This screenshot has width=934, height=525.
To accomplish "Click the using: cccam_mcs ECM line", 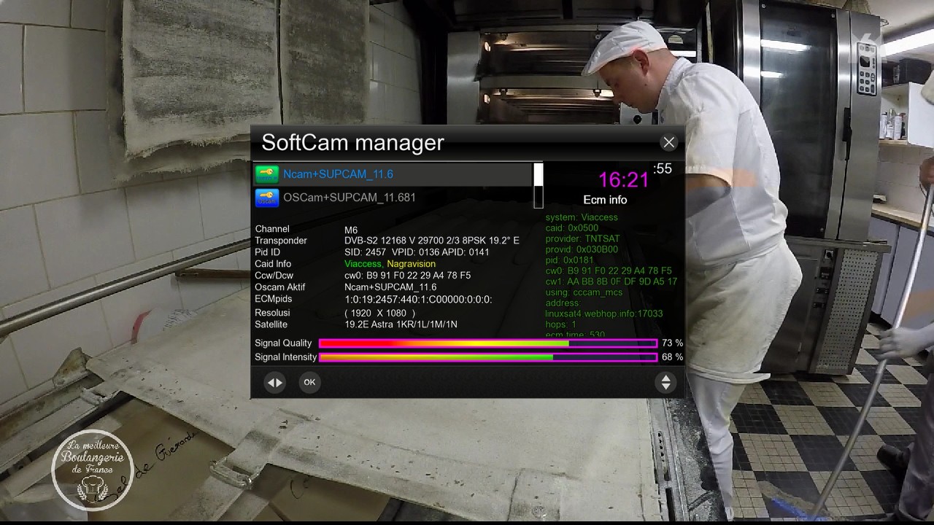I will 585,292.
